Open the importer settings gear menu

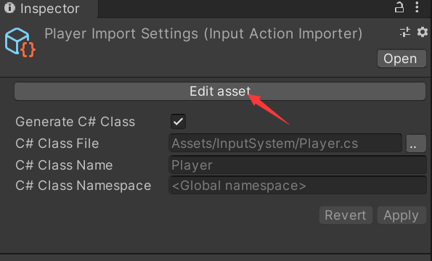click(422, 32)
